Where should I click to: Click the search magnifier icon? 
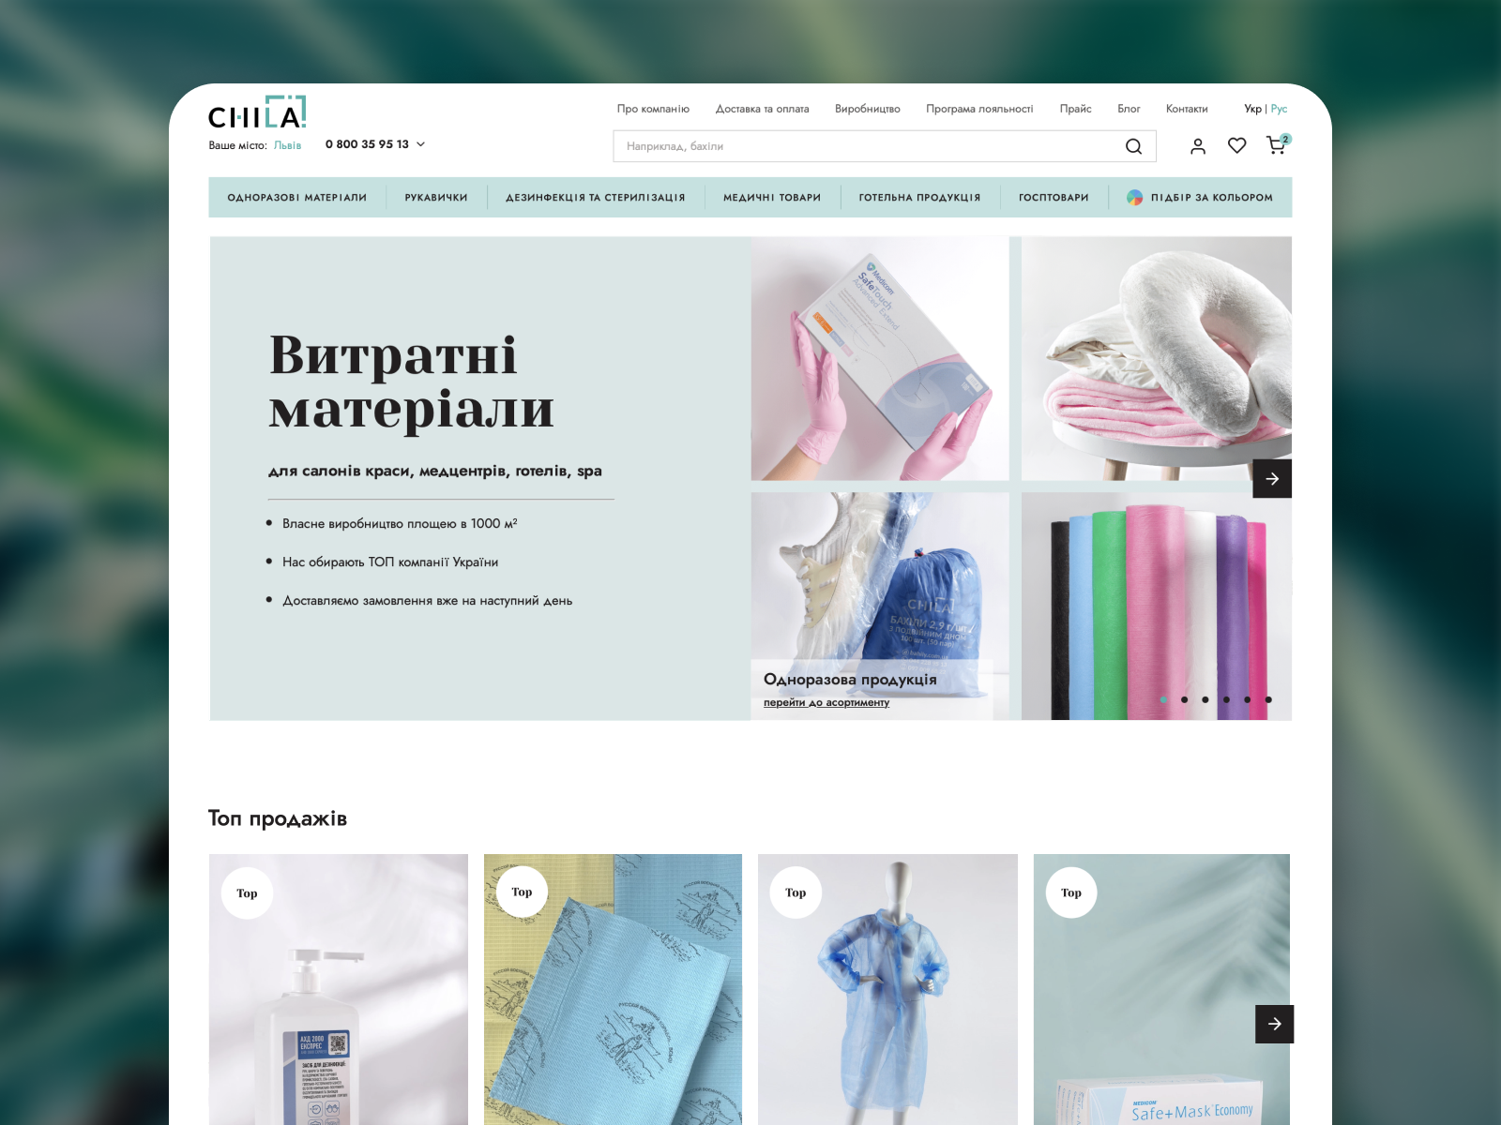click(1133, 146)
